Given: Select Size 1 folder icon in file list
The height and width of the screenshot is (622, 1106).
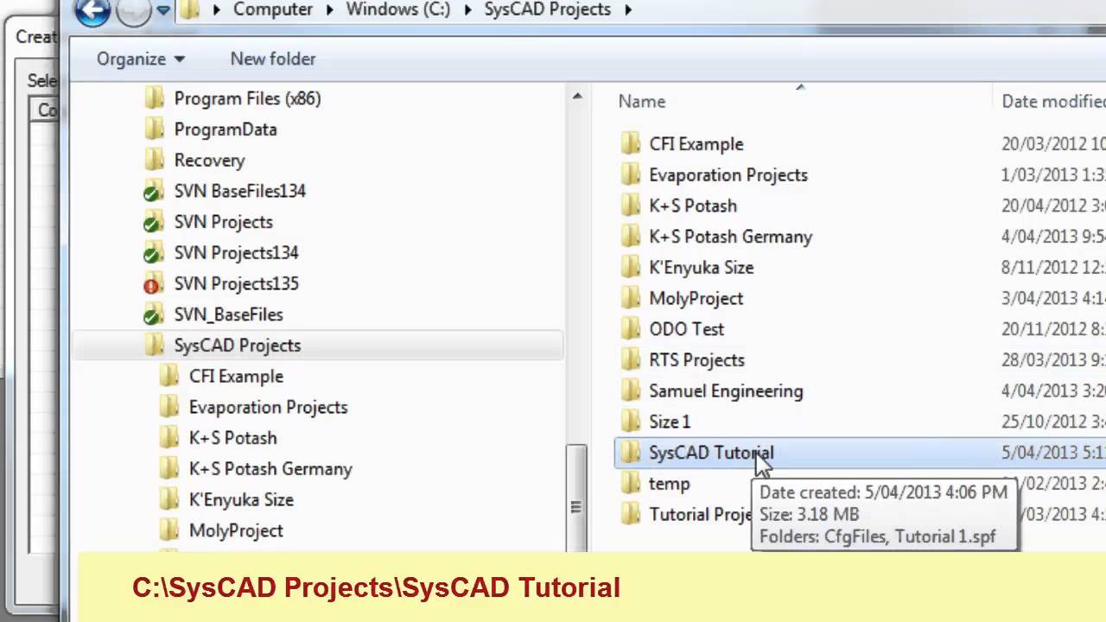Looking at the screenshot, I should click(x=631, y=422).
